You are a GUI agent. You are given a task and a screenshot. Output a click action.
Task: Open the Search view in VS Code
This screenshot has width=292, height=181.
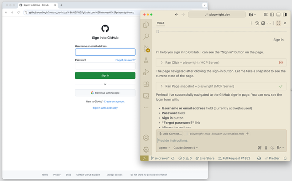point(146,36)
